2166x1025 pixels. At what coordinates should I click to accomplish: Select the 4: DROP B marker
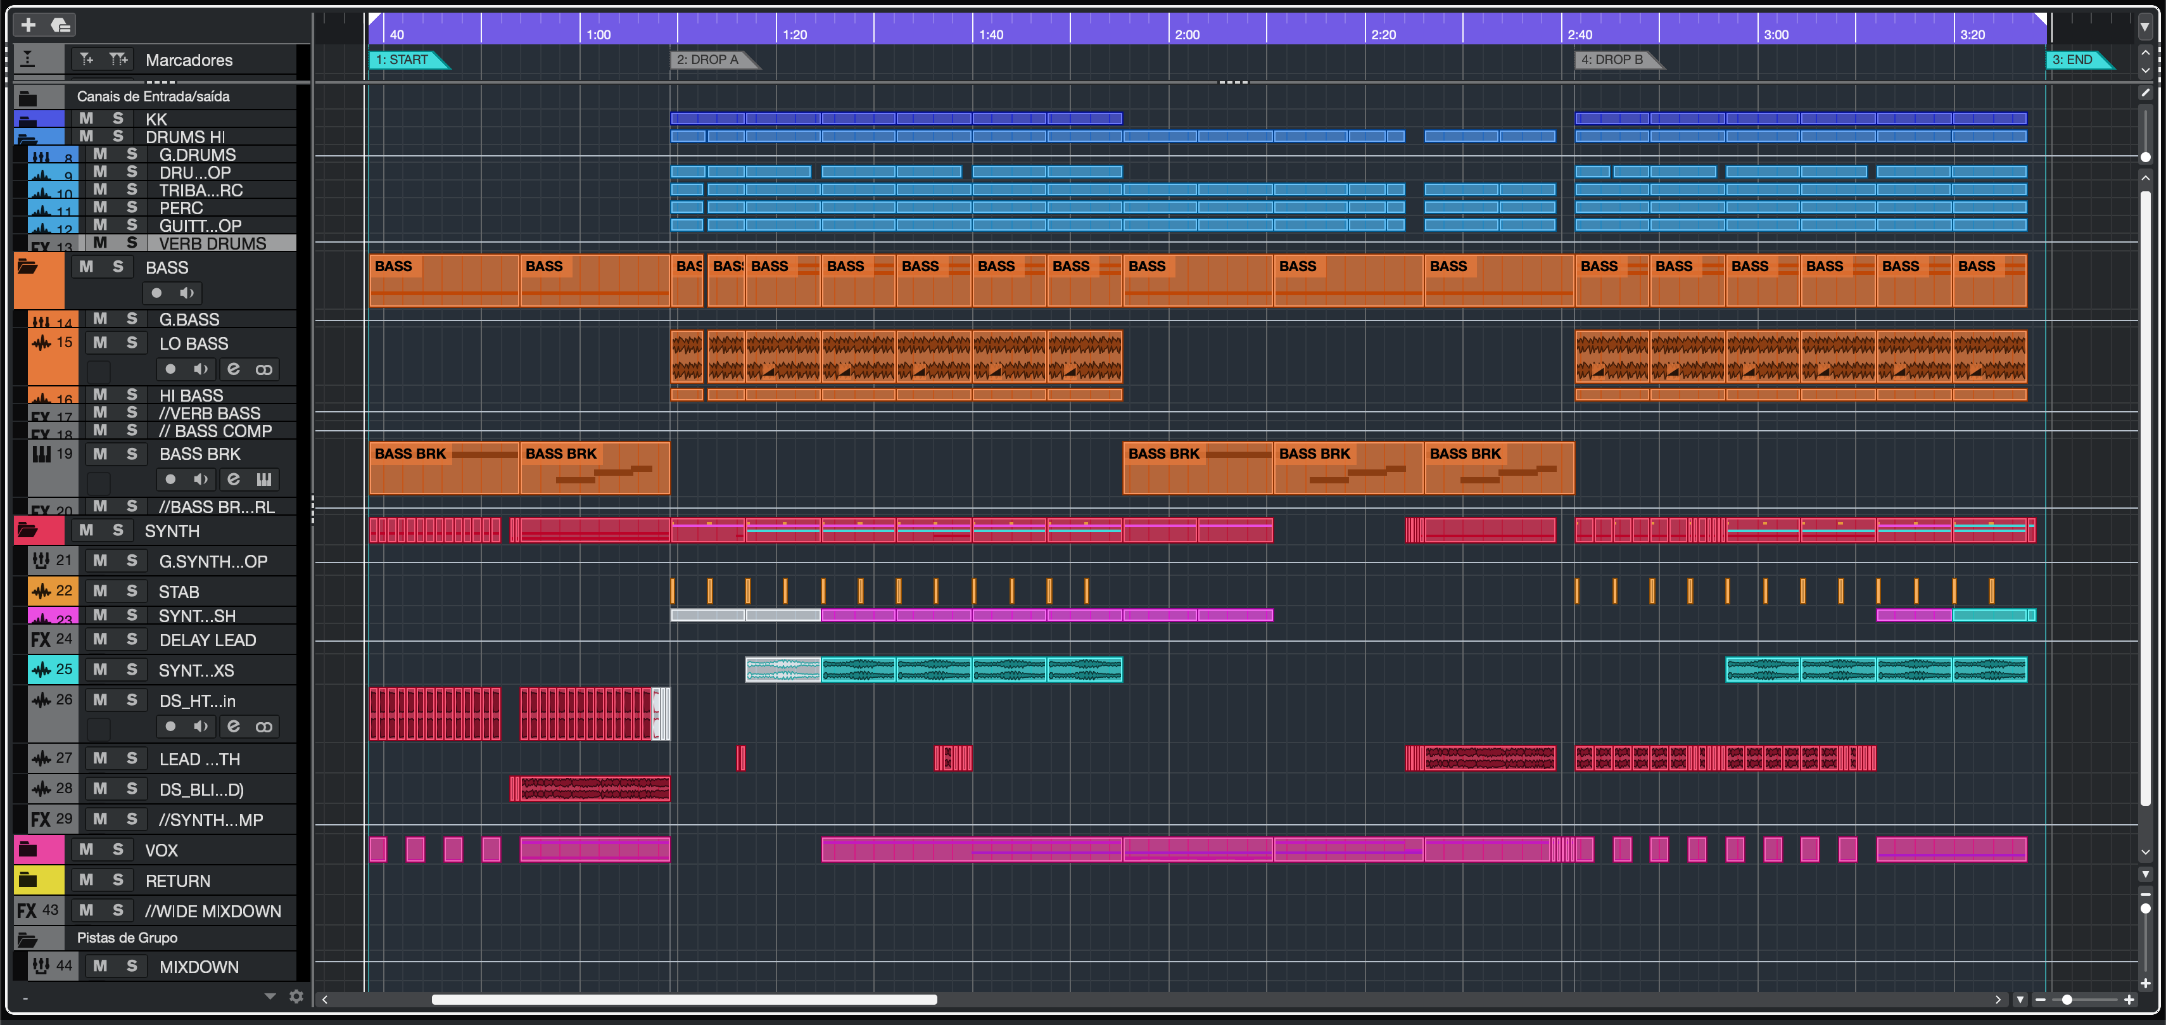pos(1618,60)
